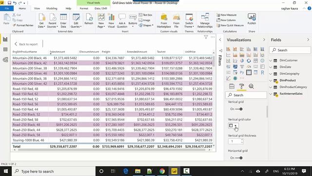Toggle the Horizontal grid switch off

[x=239, y=158]
